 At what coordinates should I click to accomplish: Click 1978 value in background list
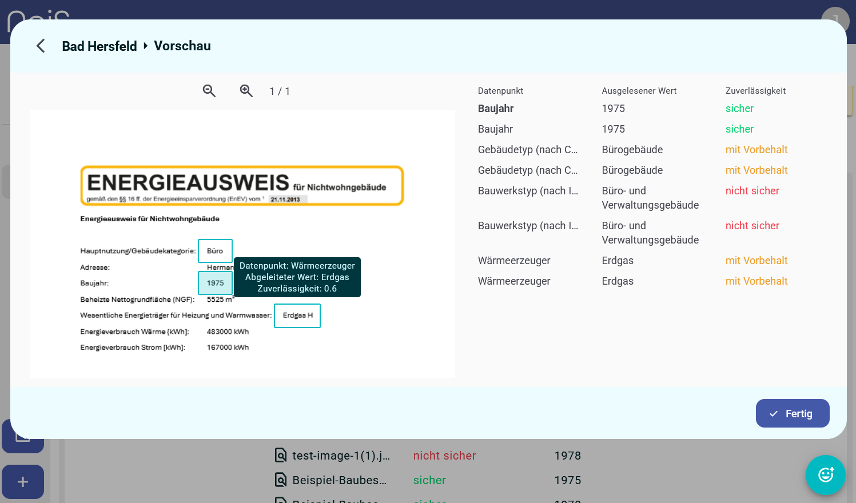click(x=568, y=456)
